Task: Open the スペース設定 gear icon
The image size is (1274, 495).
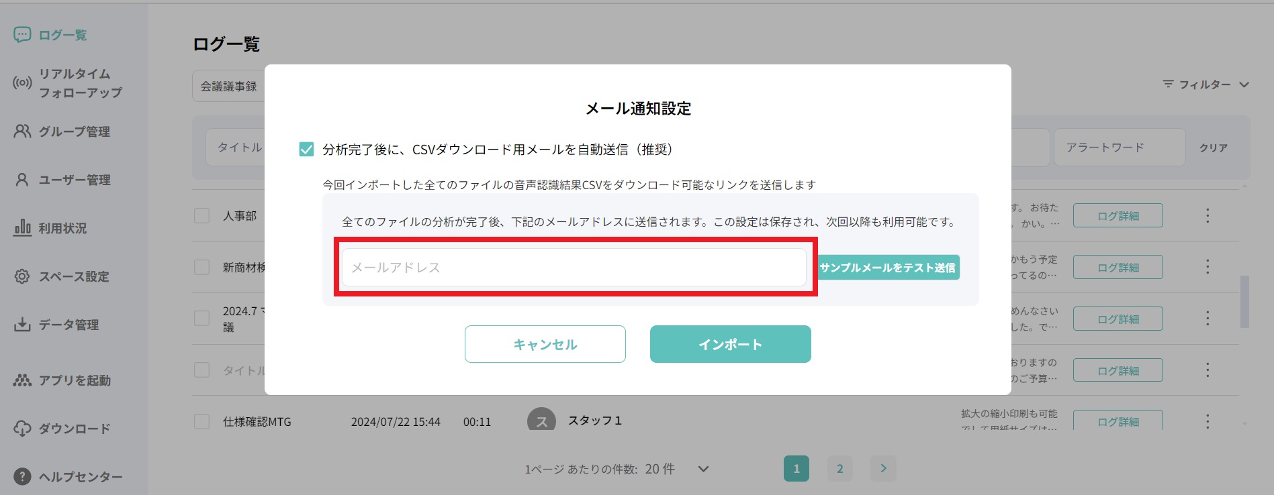Action: 22,276
